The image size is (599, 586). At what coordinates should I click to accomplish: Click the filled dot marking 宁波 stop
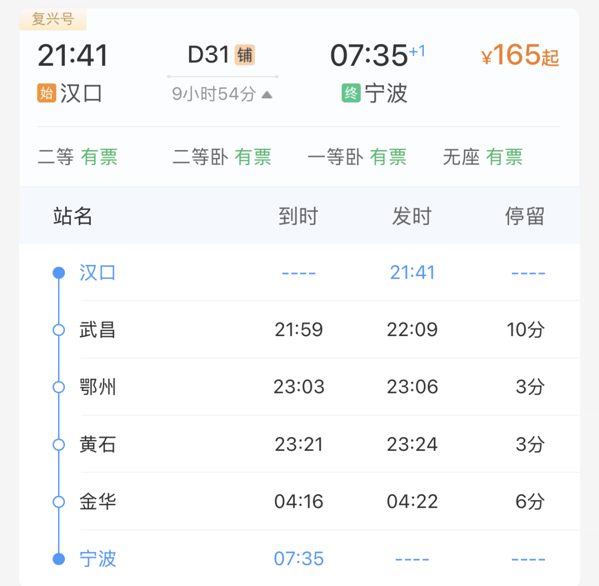click(59, 559)
